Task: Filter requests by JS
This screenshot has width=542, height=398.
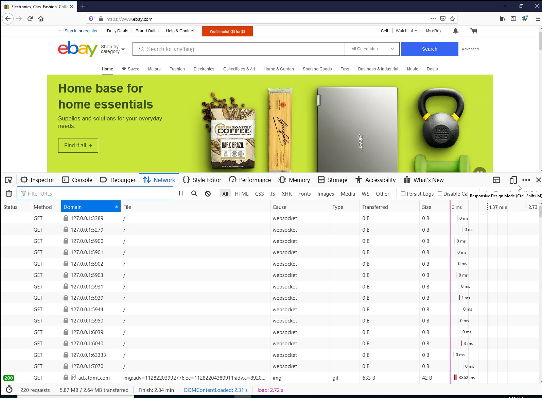Action: coord(273,194)
